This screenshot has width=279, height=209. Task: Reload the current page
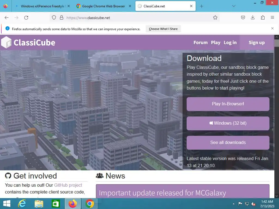tap(26, 18)
